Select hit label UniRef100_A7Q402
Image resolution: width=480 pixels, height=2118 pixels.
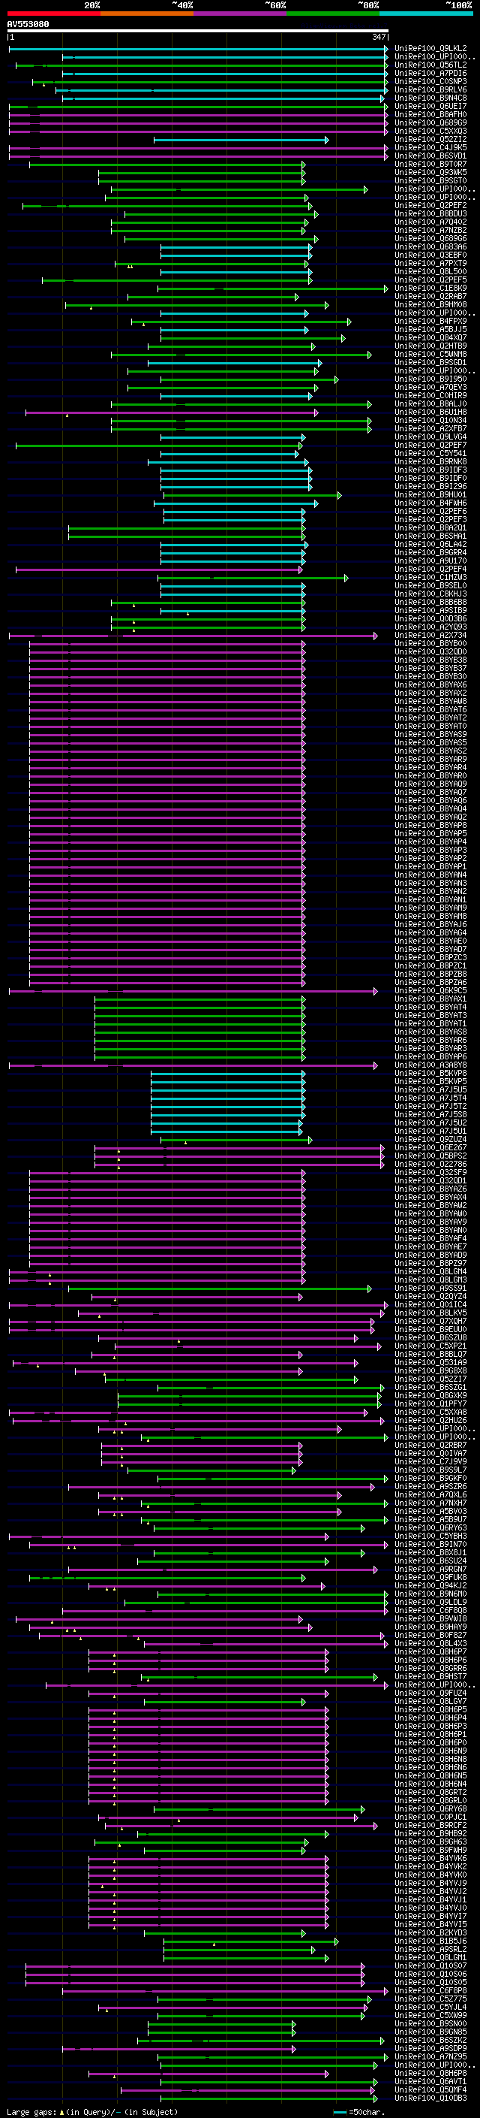click(430, 222)
